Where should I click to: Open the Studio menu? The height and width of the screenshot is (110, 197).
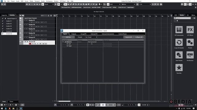point(43,1)
